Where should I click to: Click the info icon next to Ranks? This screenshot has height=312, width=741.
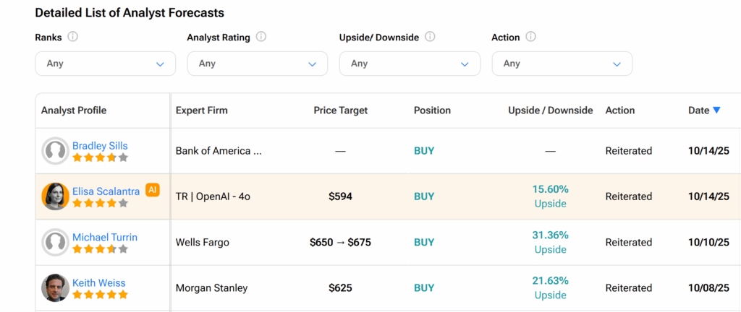pos(73,37)
